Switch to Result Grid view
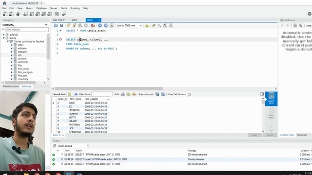This screenshot has height=175, width=312. [271, 99]
